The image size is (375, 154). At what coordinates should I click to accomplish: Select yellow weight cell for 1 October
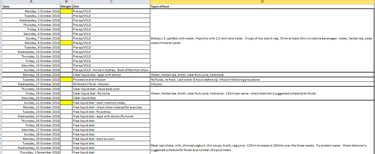(x=66, y=11)
